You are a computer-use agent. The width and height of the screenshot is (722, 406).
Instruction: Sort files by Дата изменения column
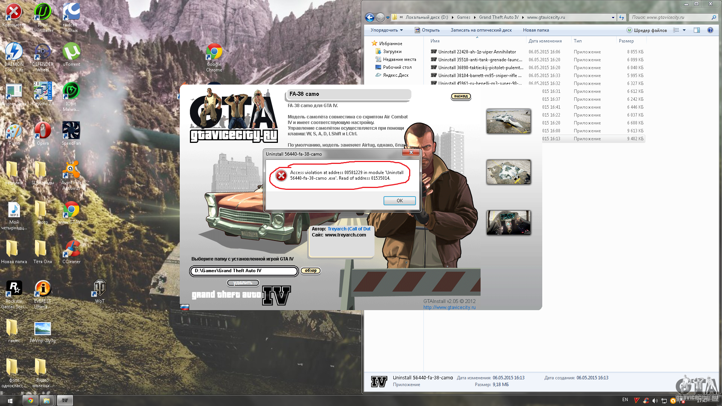pyautogui.click(x=548, y=41)
